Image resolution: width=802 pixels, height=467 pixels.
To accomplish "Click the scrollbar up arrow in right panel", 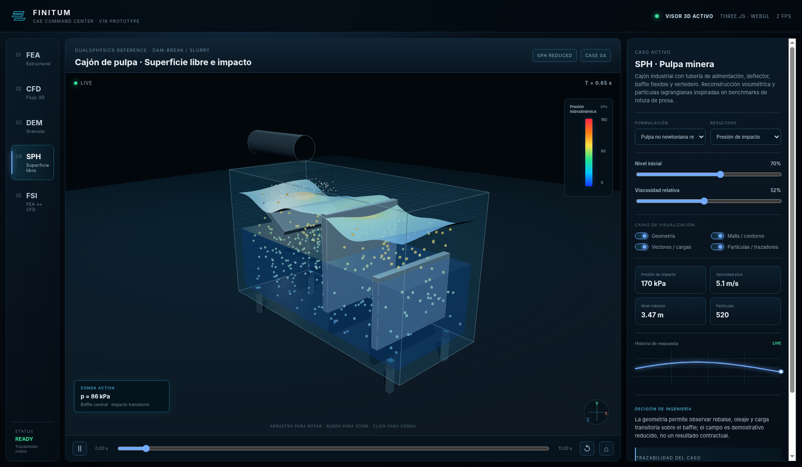I will click(x=792, y=42).
